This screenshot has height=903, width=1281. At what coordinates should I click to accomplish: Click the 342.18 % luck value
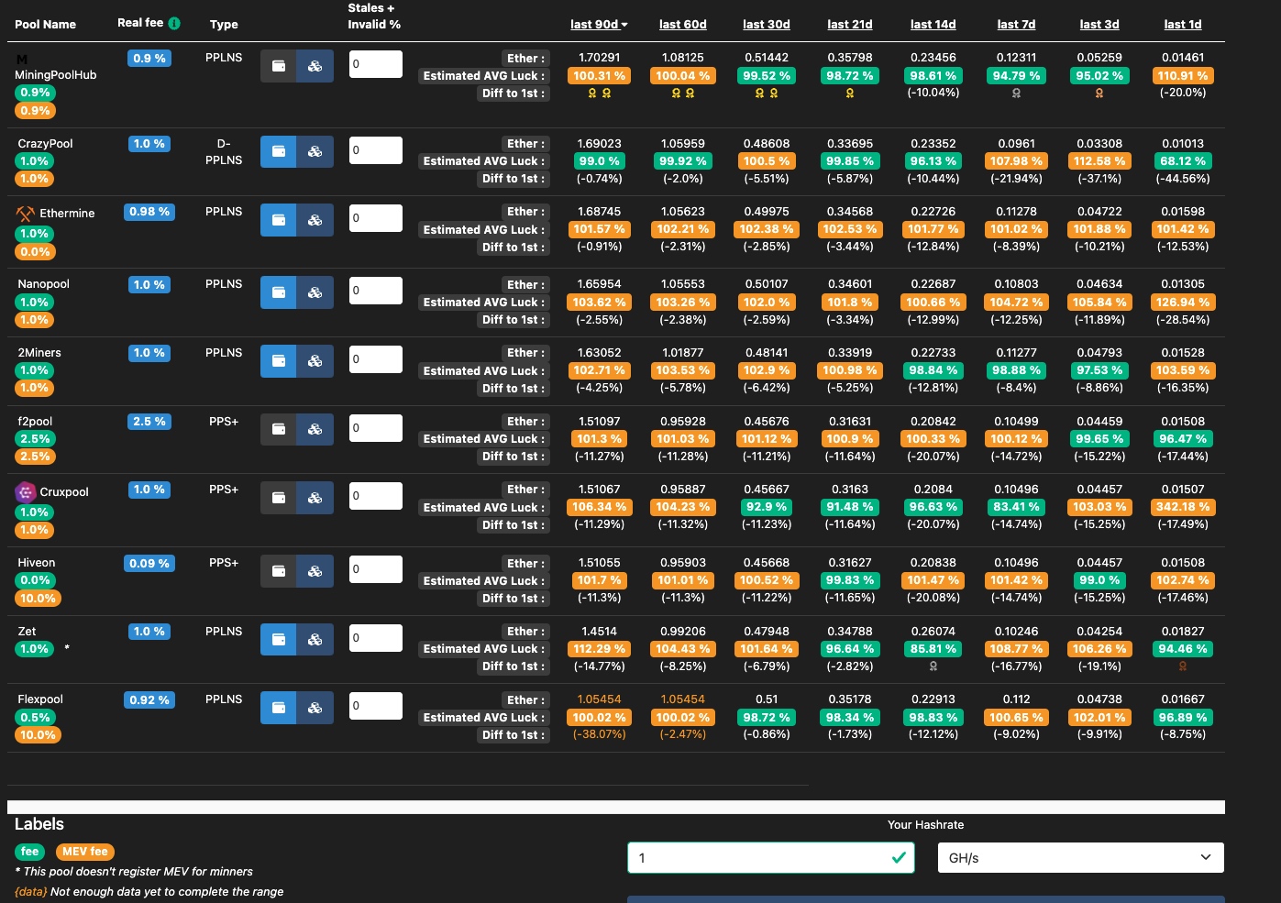[1183, 507]
